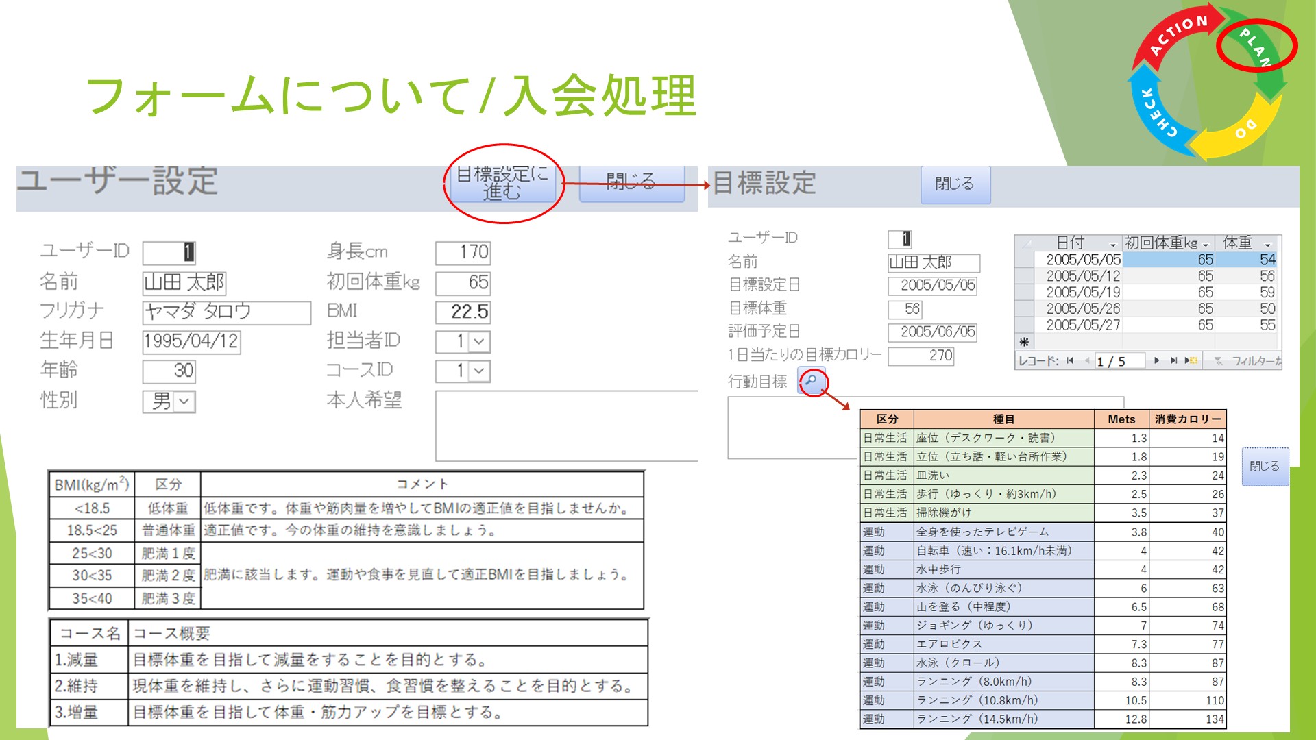Click the first record navigation arrow
Viewport: 1316px width, 740px height.
[x=1070, y=361]
